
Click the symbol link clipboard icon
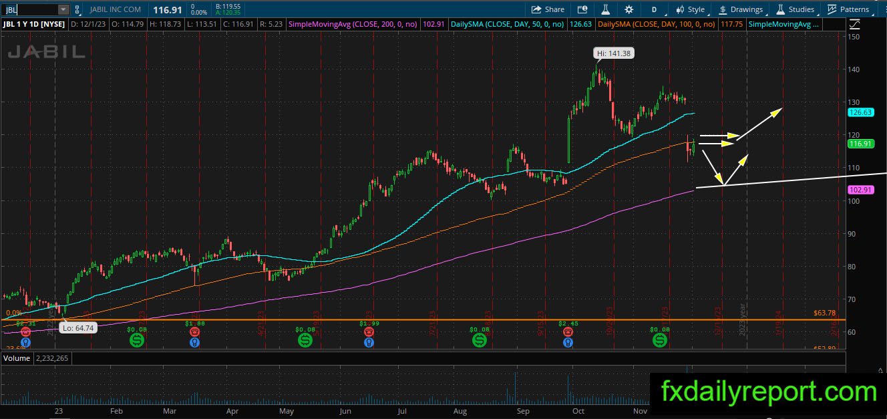[x=78, y=9]
